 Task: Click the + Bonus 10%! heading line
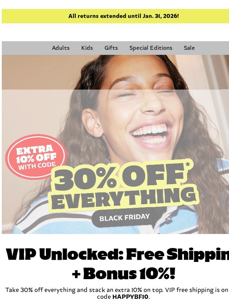(x=123, y=273)
